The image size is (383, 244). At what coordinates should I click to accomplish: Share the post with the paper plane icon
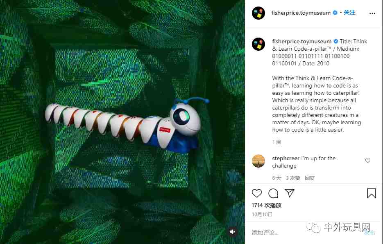[289, 193]
